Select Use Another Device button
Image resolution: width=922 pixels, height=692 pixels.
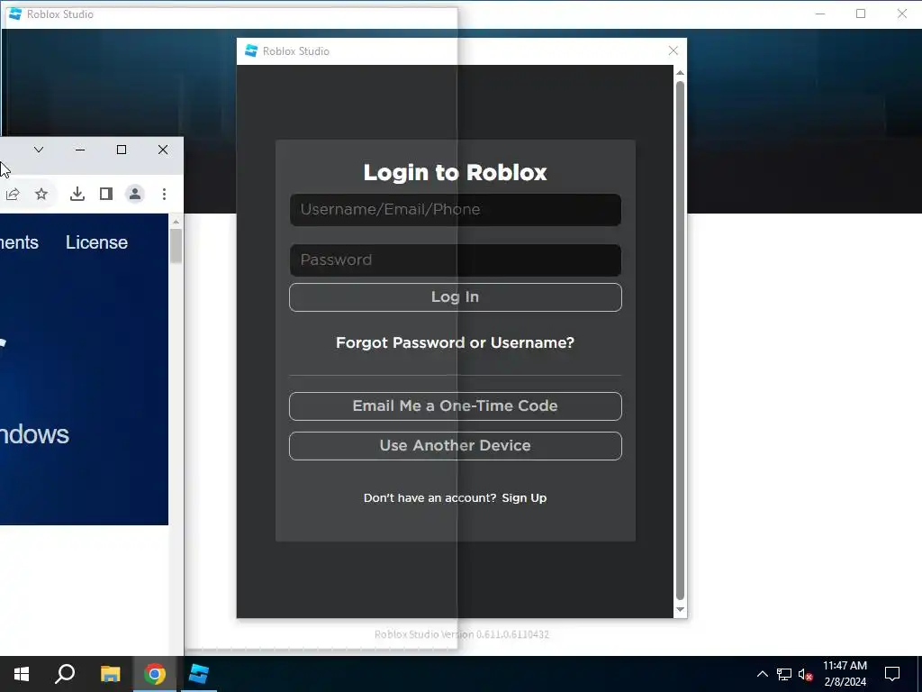[x=455, y=445]
